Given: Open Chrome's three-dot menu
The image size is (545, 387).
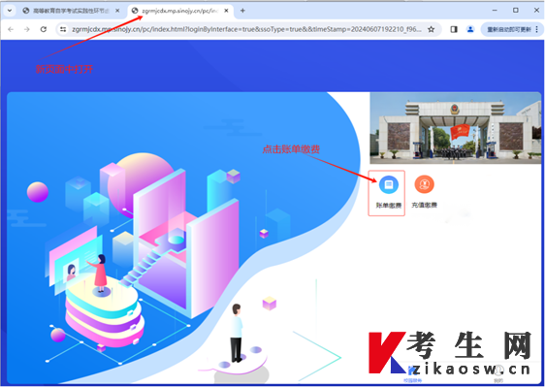Looking at the screenshot, I should [537, 29].
